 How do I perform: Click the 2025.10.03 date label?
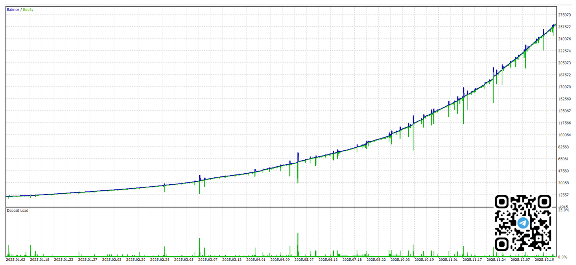pos(401,260)
